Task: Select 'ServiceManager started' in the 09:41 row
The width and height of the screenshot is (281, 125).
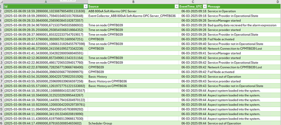Action: (244, 53)
